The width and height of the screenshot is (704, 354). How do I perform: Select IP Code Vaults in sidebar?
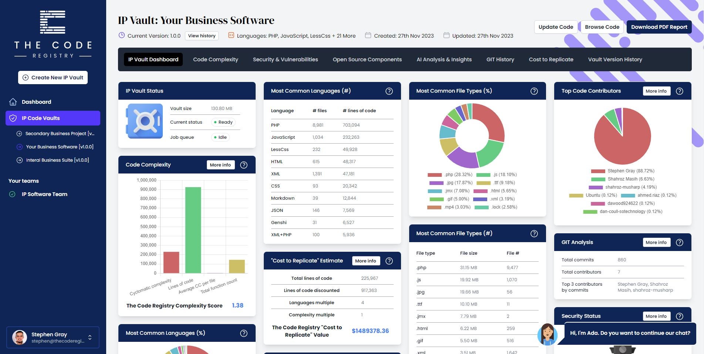tap(53, 118)
